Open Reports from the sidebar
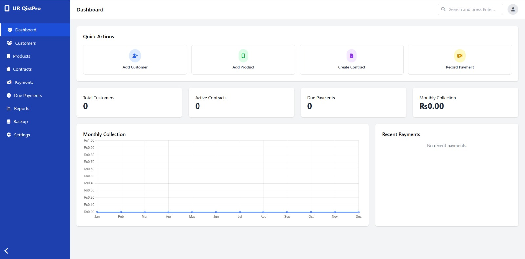525x259 pixels. coord(22,108)
